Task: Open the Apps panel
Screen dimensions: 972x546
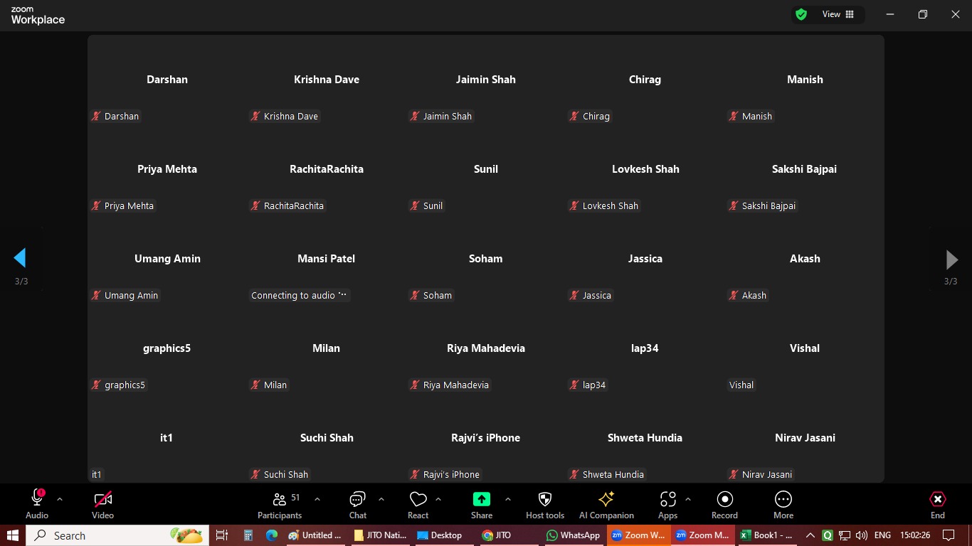Action: click(667, 505)
